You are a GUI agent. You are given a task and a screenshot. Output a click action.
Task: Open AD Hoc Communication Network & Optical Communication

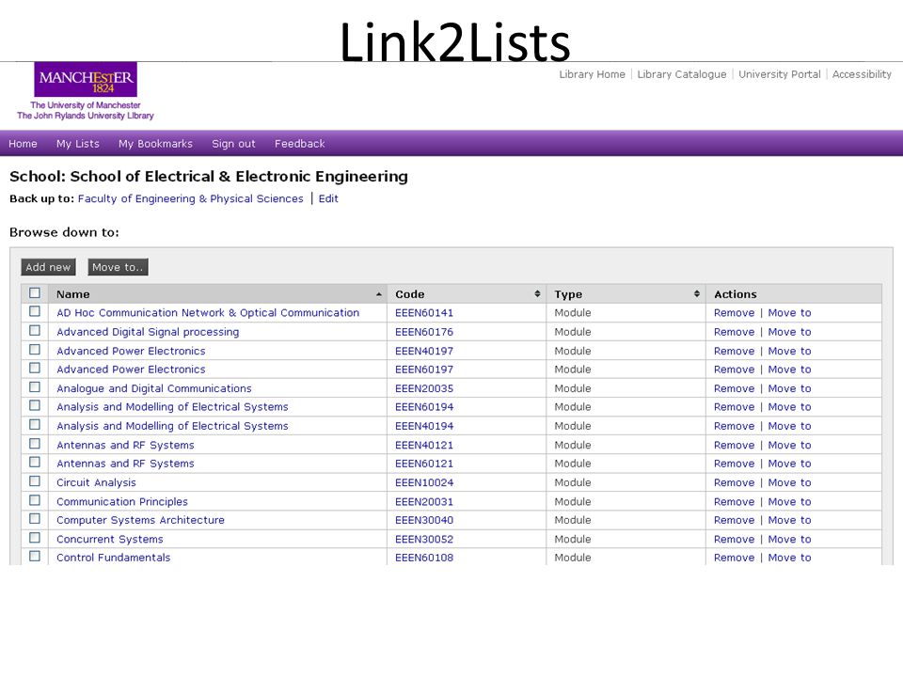click(x=208, y=312)
